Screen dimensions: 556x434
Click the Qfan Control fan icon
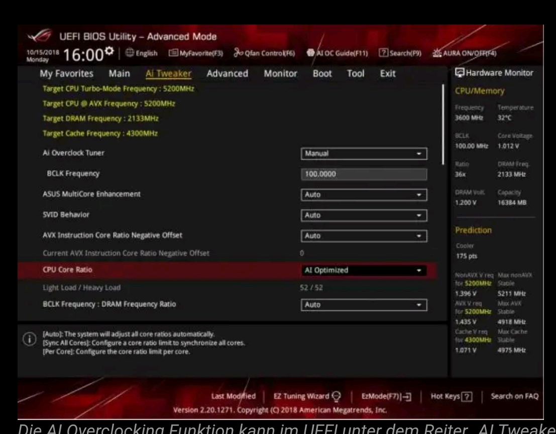(x=238, y=53)
